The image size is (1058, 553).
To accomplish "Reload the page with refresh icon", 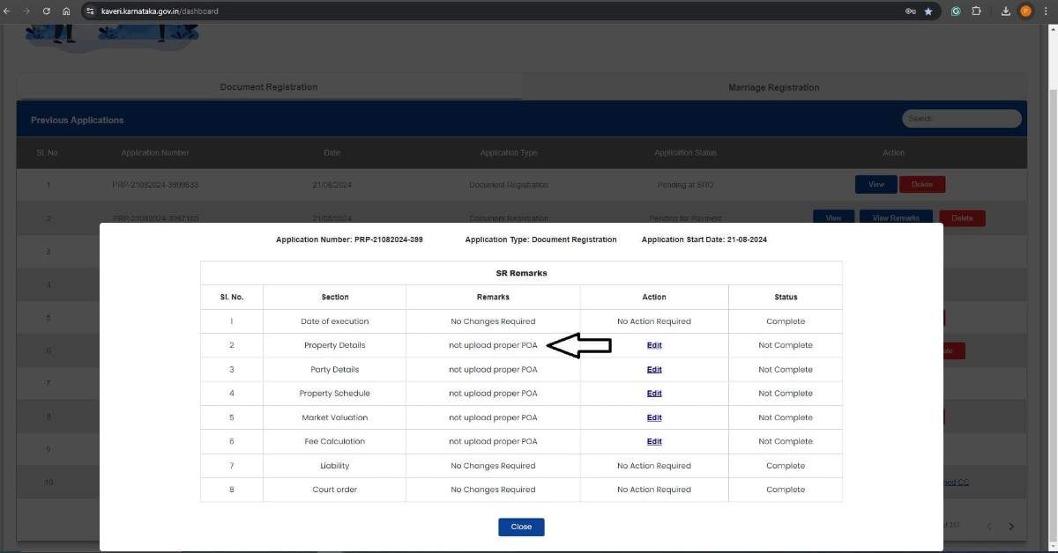I will point(47,11).
